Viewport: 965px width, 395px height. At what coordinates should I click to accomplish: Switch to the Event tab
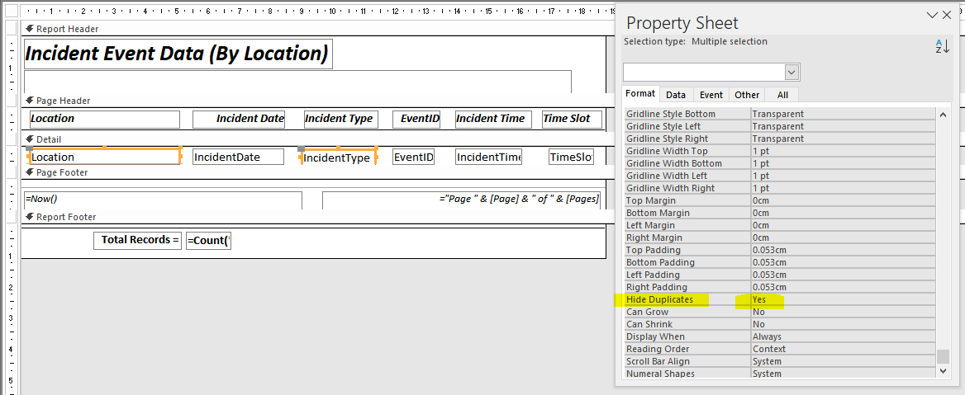711,95
